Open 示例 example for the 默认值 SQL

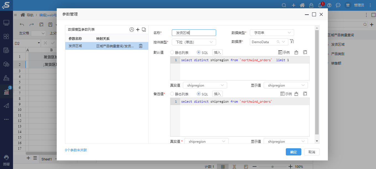(x=284, y=52)
